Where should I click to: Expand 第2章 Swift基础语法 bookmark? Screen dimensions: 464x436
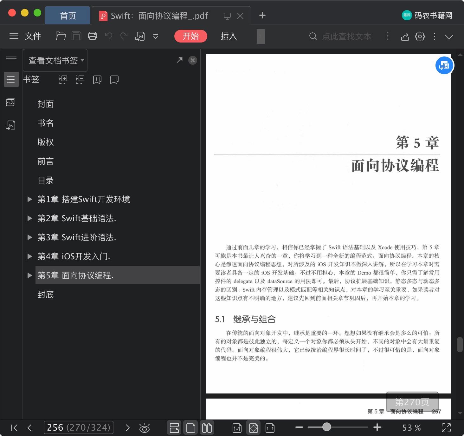point(30,218)
